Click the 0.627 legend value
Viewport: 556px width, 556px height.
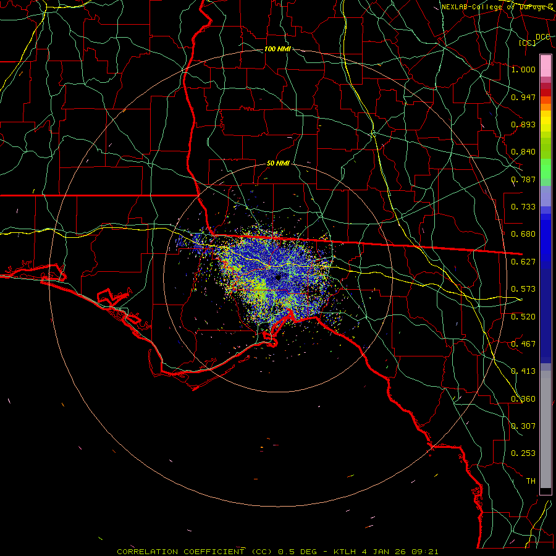(x=523, y=262)
